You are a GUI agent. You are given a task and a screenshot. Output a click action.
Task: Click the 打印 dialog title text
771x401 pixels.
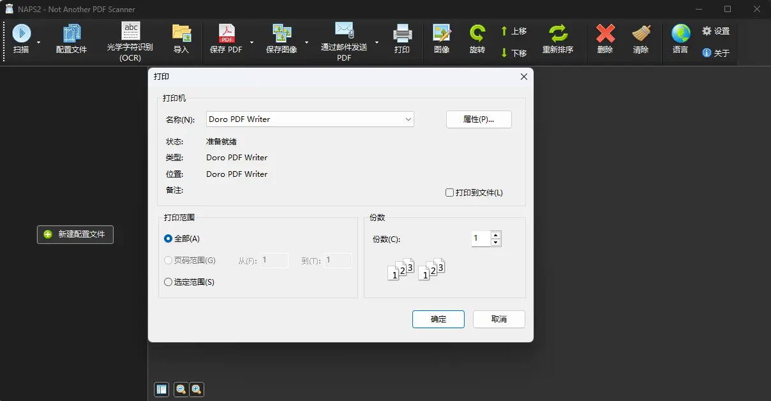coord(161,77)
